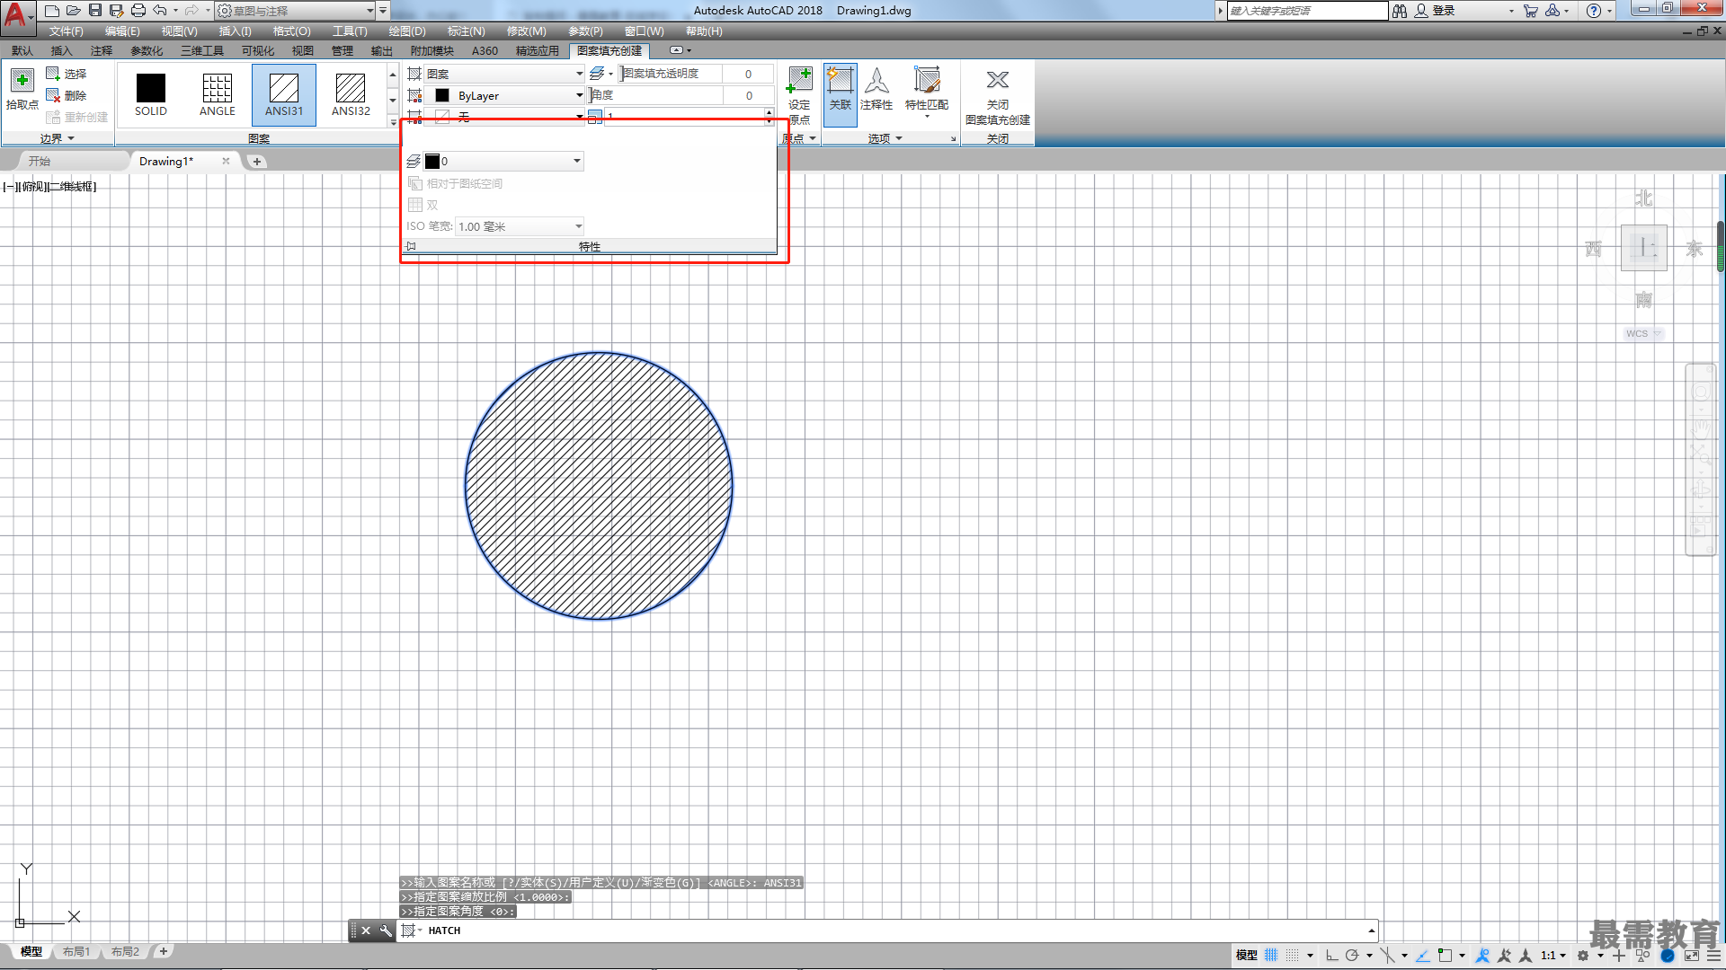Image resolution: width=1726 pixels, height=970 pixels.
Task: Select the ANGLE hatch pattern
Action: pos(218,94)
